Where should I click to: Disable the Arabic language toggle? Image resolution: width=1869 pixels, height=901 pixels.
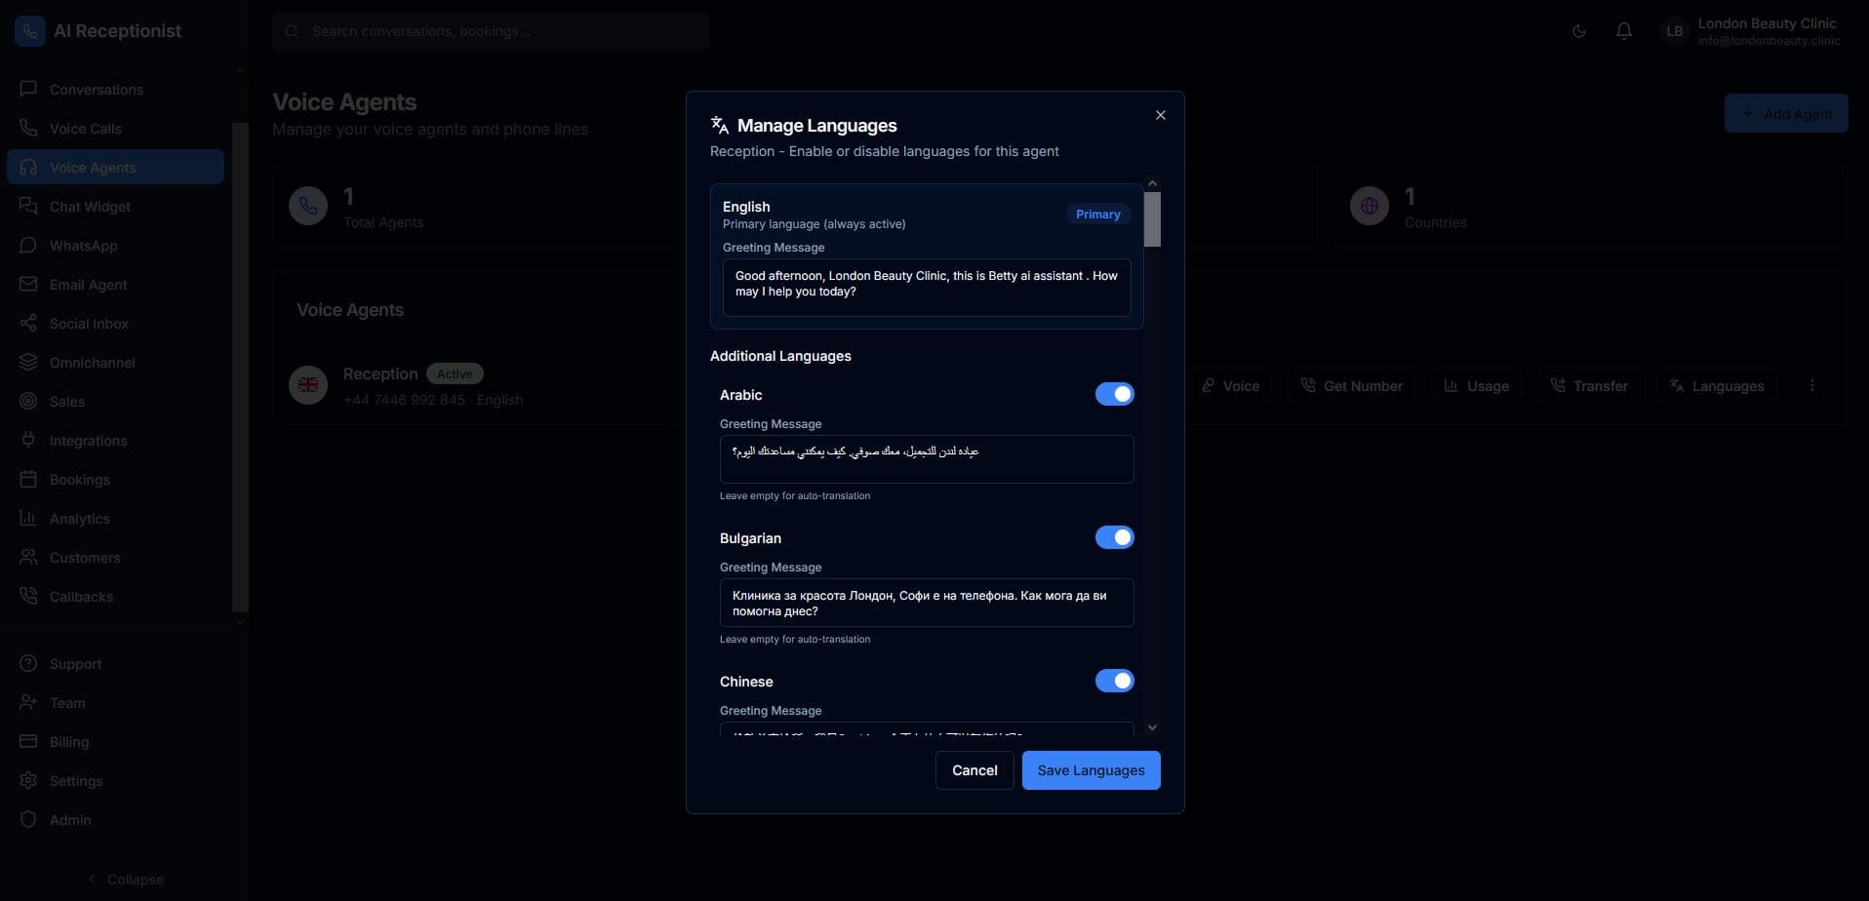[1114, 394]
